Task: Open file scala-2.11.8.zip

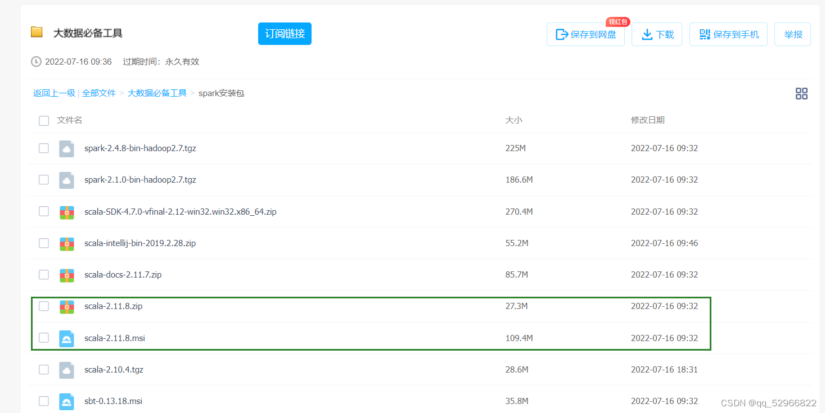Action: pyautogui.click(x=114, y=306)
